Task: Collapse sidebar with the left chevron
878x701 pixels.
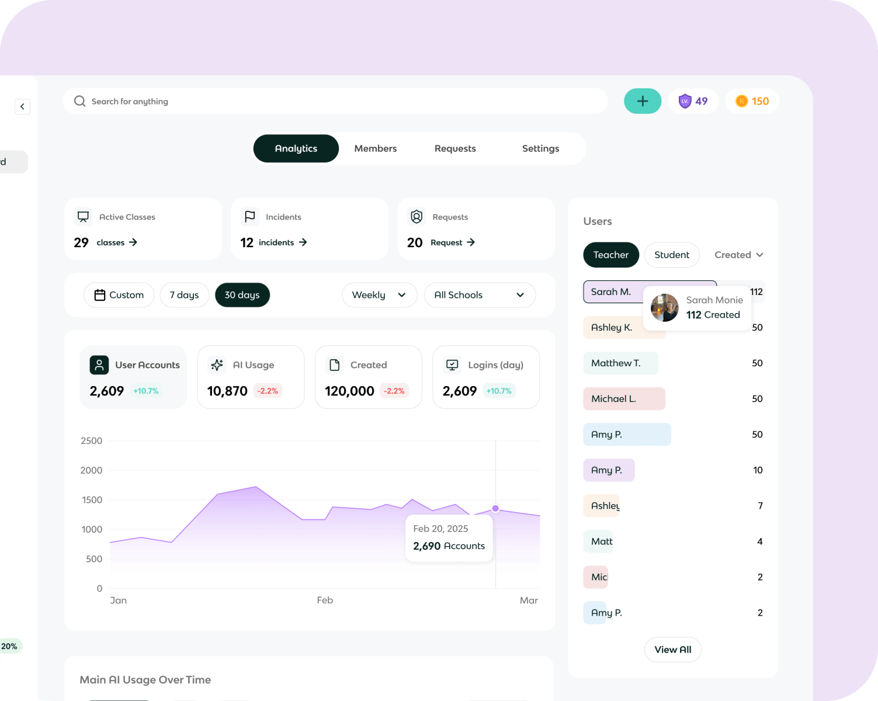Action: point(22,106)
